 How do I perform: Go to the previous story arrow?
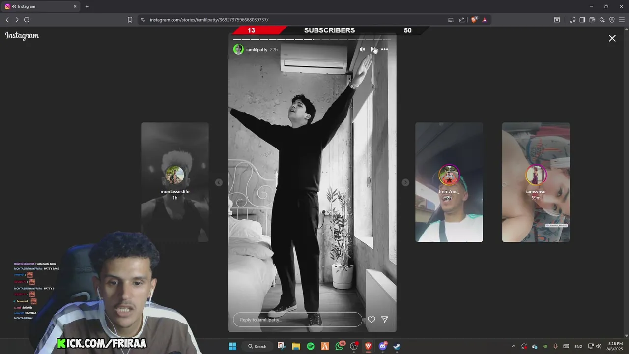pyautogui.click(x=219, y=182)
